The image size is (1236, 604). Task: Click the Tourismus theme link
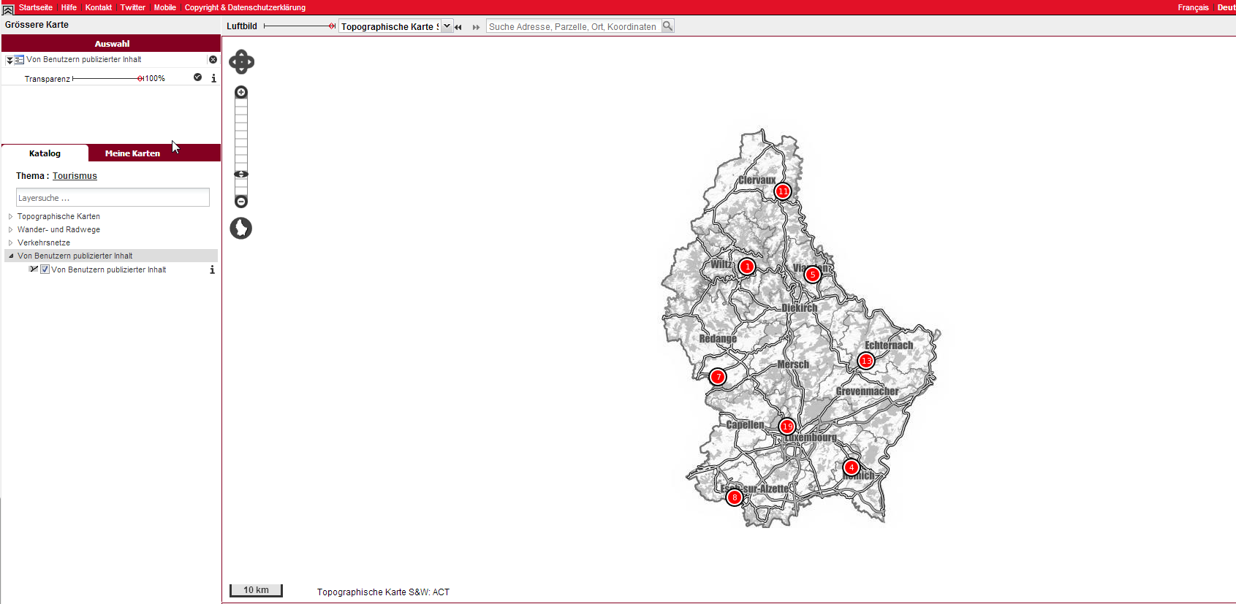[75, 176]
